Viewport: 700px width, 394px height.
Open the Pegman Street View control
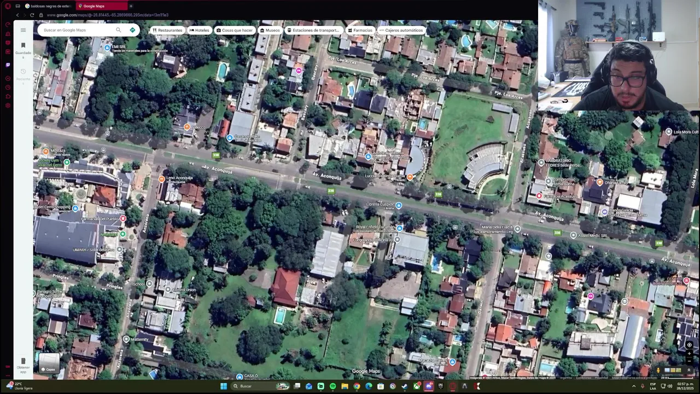pos(658,370)
